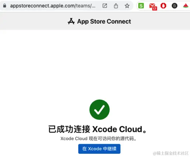Click the App Store Connect title text
Viewport: 190px width, 157px height.
(x=104, y=21)
